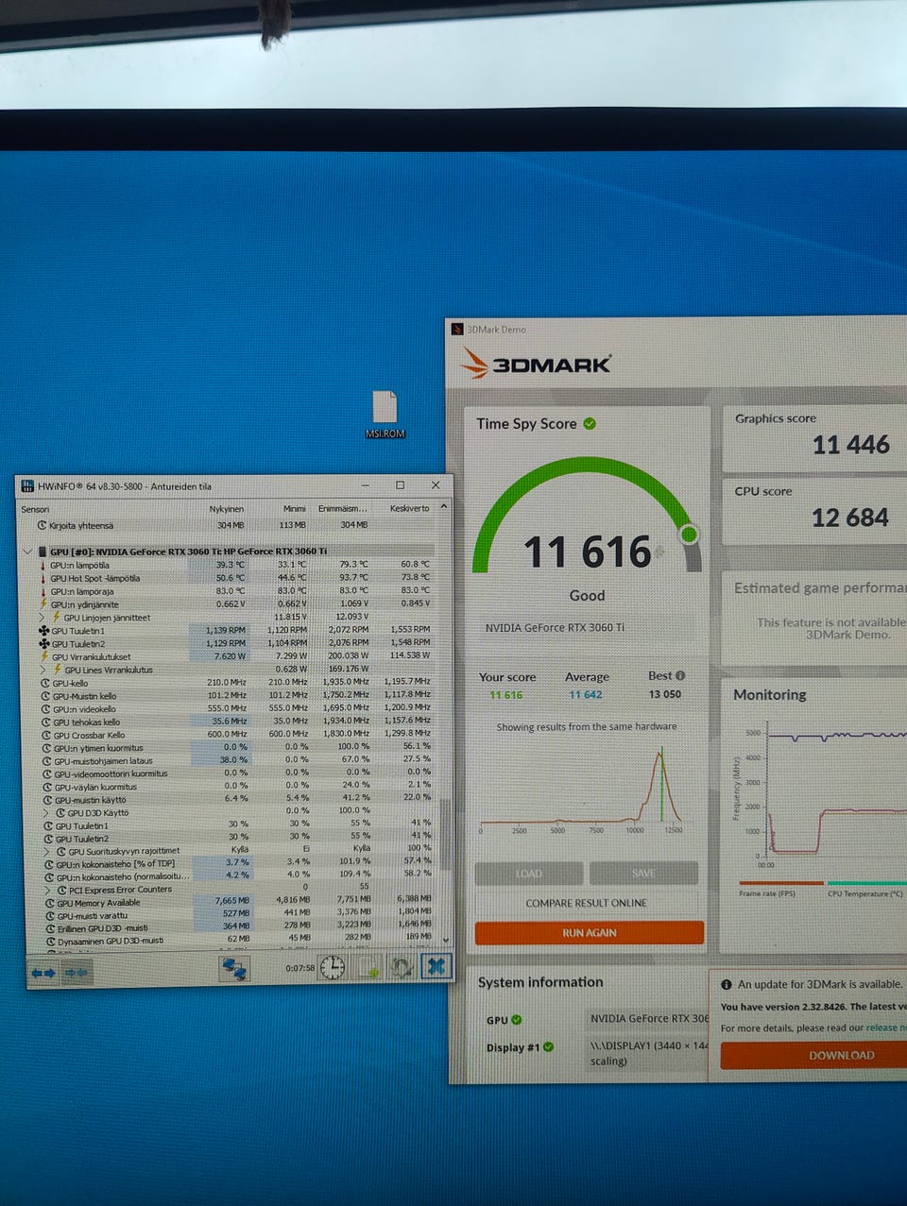Select the GPU-Muistin kello row
The height and width of the screenshot is (1206, 907).
pos(234,695)
